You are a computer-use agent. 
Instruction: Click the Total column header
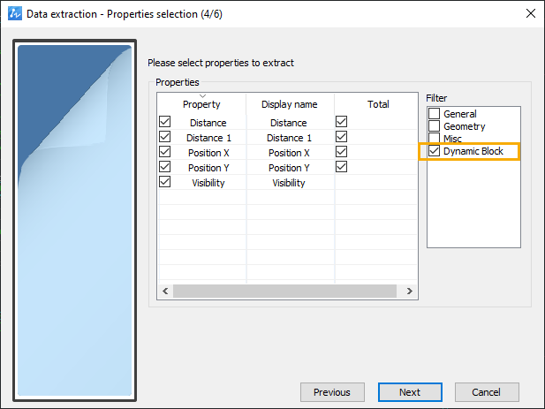point(378,104)
